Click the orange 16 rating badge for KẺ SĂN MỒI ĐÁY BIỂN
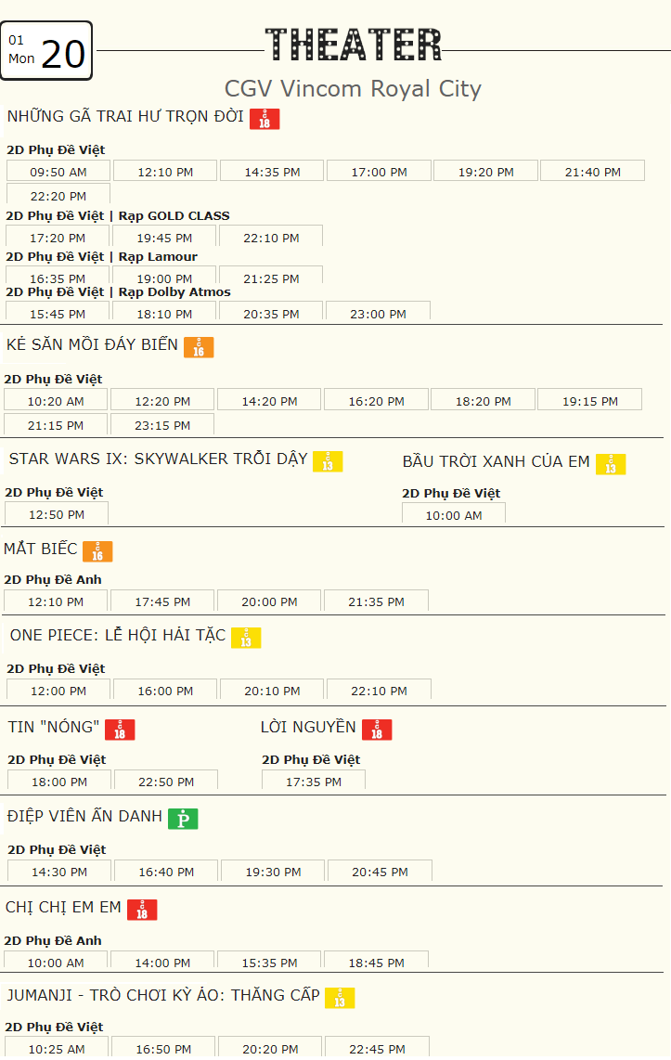This screenshot has height=1060, width=671. (199, 347)
